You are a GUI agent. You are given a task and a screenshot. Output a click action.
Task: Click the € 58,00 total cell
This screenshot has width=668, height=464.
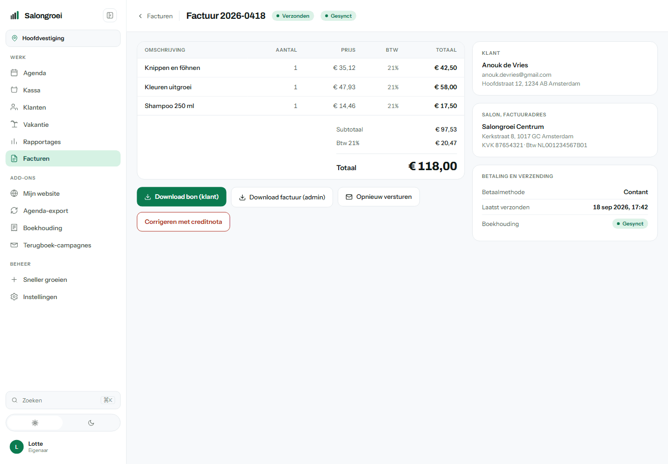coord(446,87)
